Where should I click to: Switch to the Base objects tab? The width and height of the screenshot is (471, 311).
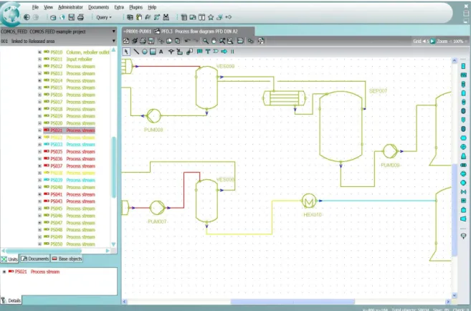click(x=67, y=259)
